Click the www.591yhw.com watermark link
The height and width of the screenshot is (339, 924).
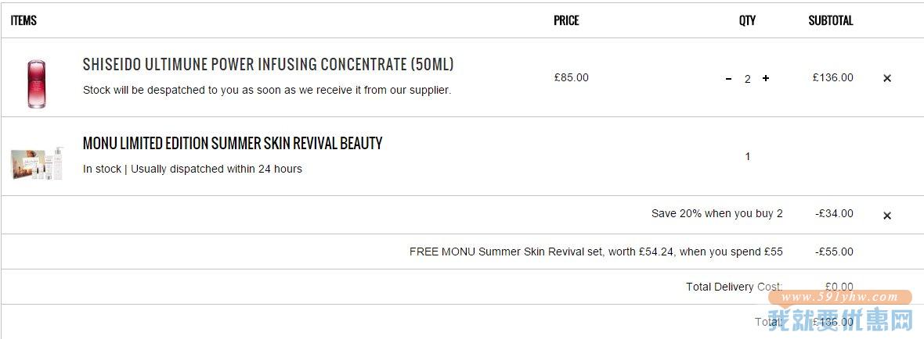click(x=839, y=298)
